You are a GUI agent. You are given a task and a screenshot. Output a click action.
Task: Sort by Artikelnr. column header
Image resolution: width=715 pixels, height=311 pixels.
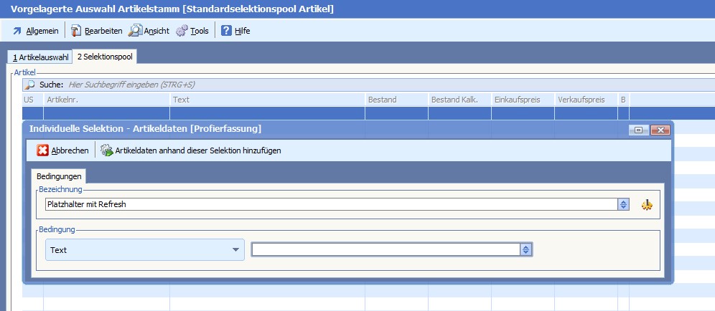[106, 100]
